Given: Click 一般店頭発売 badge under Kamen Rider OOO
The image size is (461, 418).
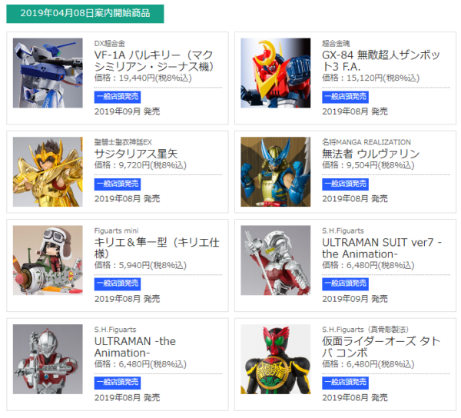Looking at the screenshot, I should [x=345, y=383].
